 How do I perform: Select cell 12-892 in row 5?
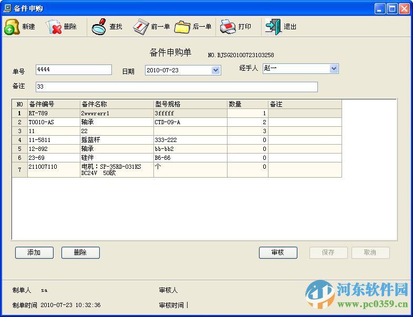pos(54,149)
